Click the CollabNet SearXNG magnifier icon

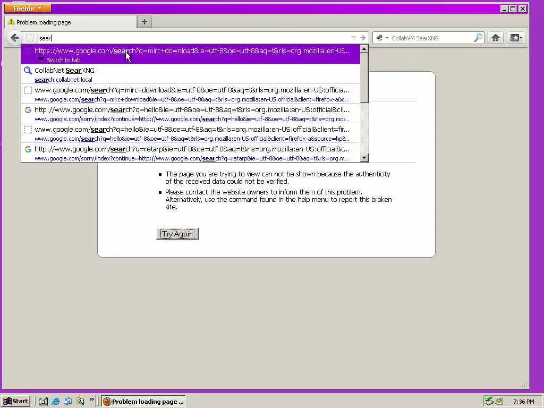(28, 71)
